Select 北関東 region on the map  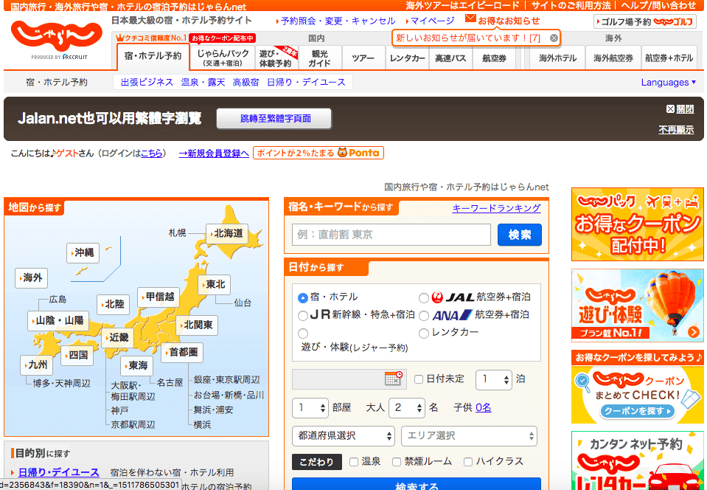(x=197, y=325)
